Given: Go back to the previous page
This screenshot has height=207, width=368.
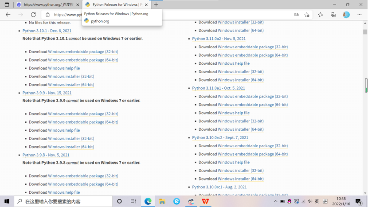Looking at the screenshot, I should pyautogui.click(x=8, y=15).
